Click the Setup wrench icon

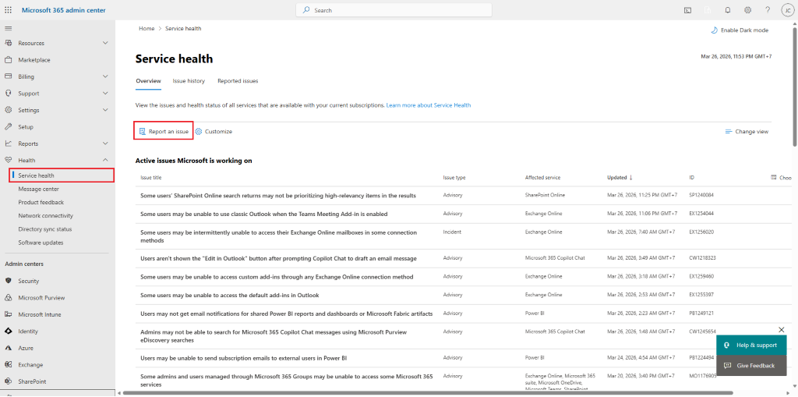tap(8, 127)
